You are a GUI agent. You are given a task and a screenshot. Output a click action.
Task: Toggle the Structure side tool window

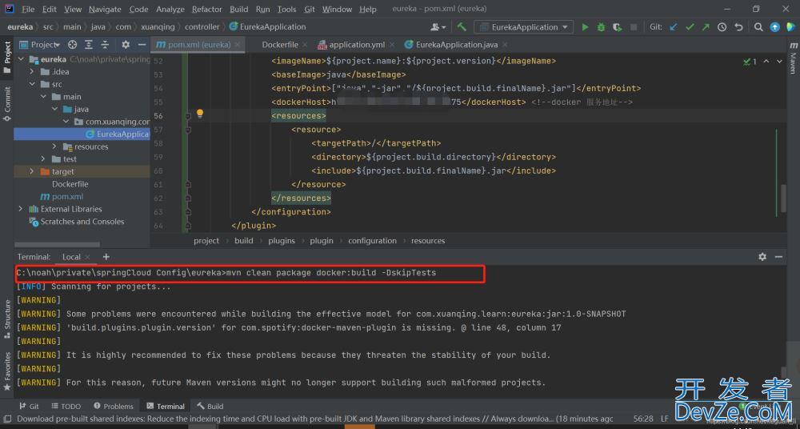tap(7, 319)
